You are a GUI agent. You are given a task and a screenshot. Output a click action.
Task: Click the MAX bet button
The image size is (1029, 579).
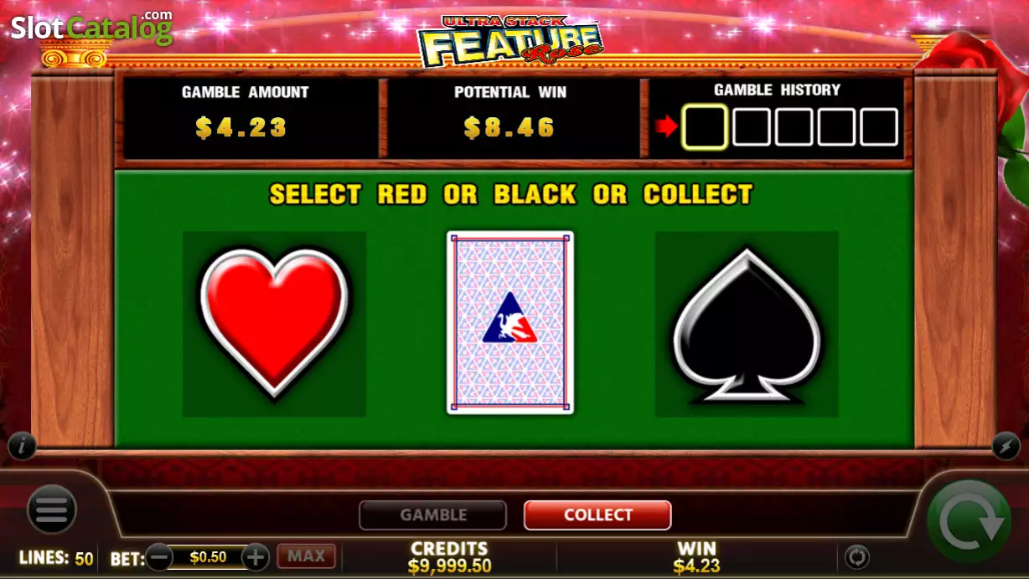(x=307, y=556)
